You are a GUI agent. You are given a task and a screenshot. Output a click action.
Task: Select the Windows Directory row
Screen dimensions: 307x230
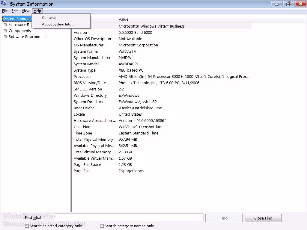pyautogui.click(x=162, y=95)
